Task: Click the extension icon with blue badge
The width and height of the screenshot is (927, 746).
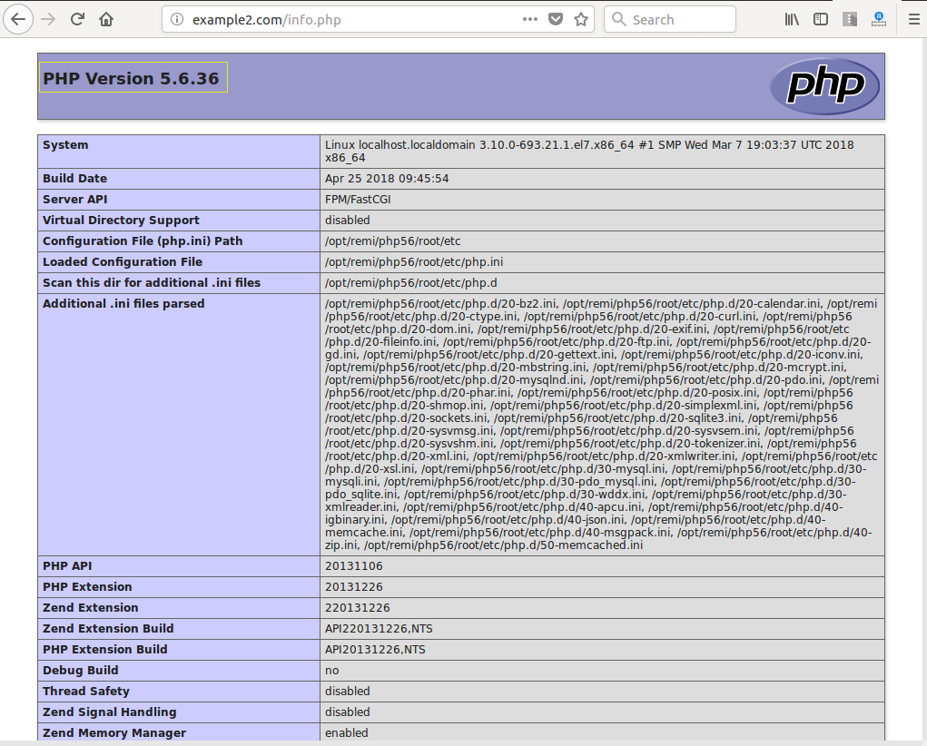Action: (878, 19)
